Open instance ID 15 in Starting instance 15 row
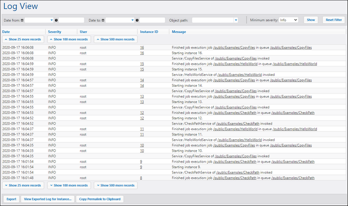Screen dimensions: 348x206 click(x=142, y=69)
